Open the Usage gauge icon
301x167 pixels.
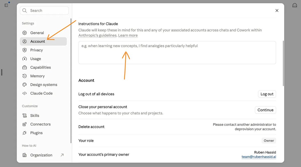(25, 59)
